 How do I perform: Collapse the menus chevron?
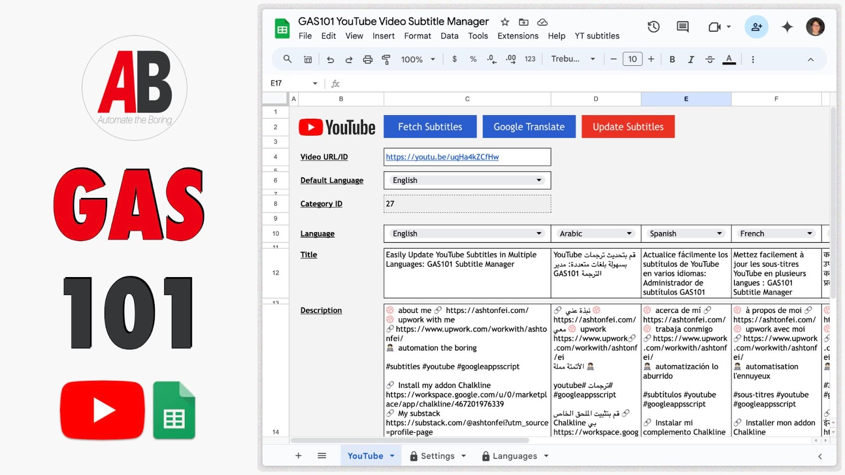[x=811, y=60]
